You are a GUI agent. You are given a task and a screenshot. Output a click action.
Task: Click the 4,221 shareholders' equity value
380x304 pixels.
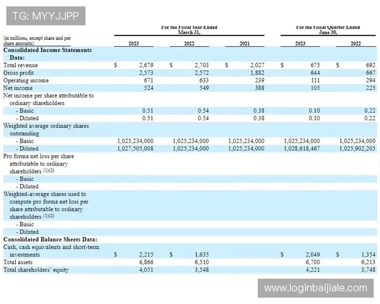coord(313,270)
